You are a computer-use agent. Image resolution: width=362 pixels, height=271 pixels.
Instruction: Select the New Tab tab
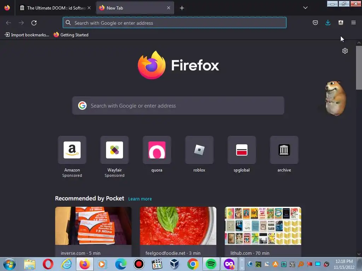135,8
